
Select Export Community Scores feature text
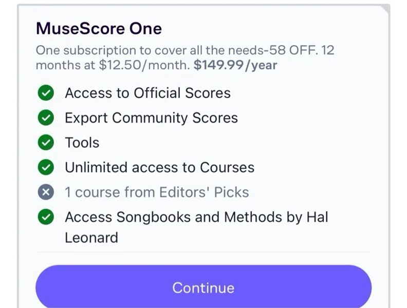[x=151, y=118]
